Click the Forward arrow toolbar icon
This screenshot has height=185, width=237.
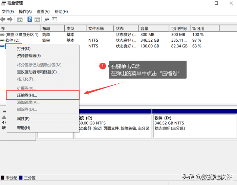pos(10,19)
